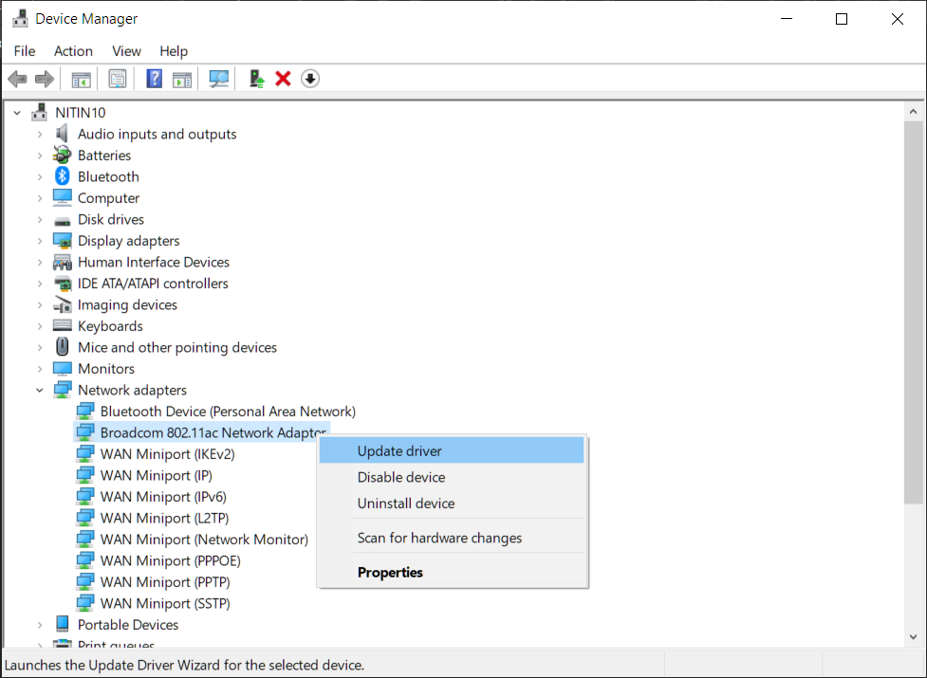927x678 pixels.
Task: Collapse the Network adapters category
Action: [x=40, y=390]
